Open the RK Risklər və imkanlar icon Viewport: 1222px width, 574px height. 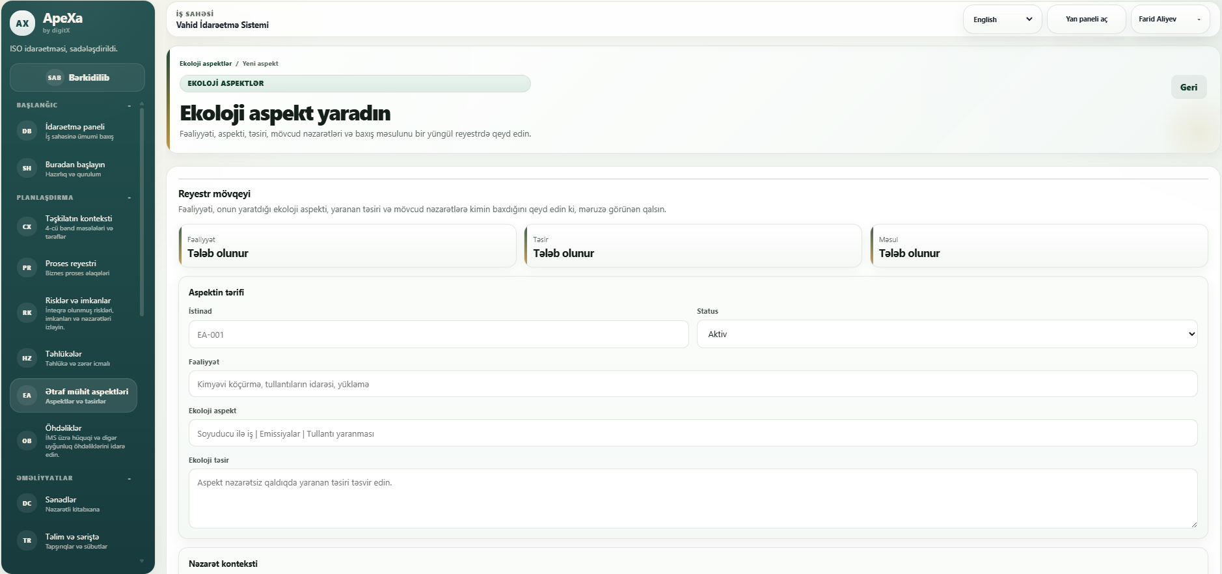pyautogui.click(x=27, y=313)
